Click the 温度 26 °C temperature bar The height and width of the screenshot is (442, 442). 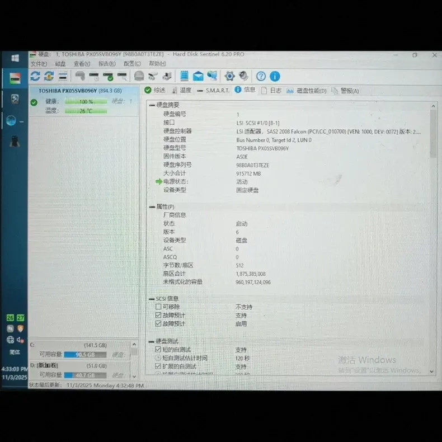86,111
